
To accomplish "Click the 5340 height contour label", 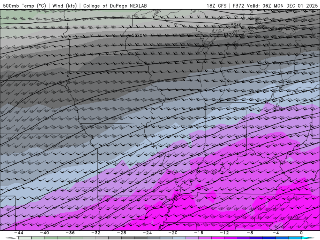I will click(236, 25).
